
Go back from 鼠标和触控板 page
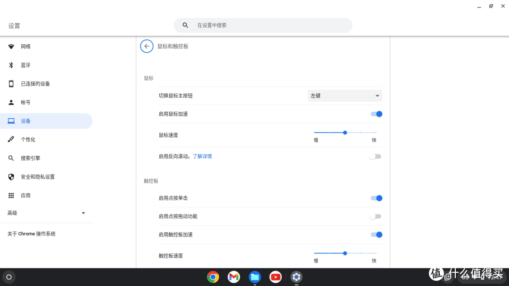click(x=146, y=46)
